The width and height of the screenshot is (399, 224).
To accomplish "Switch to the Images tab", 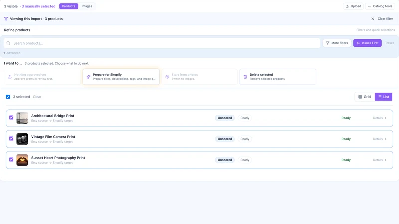I will 87,6.
